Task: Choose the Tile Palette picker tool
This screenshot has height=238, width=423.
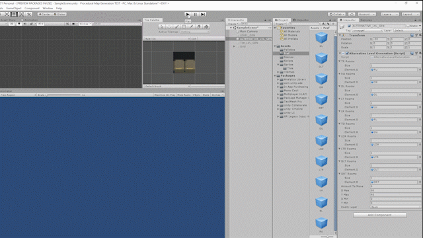Action: click(x=191, y=26)
